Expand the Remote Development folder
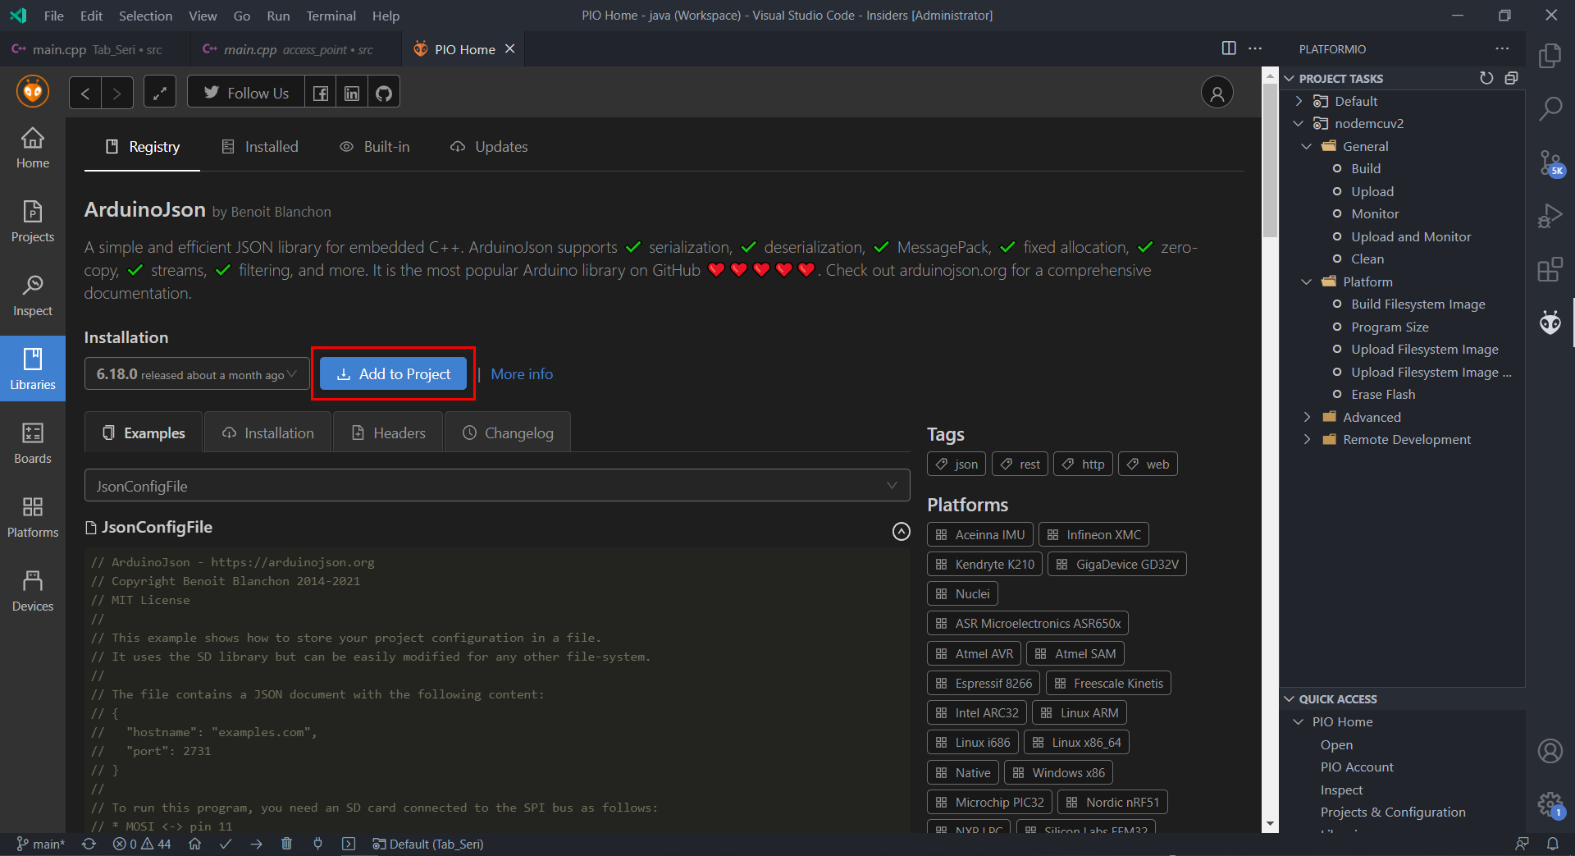 pos(1307,439)
